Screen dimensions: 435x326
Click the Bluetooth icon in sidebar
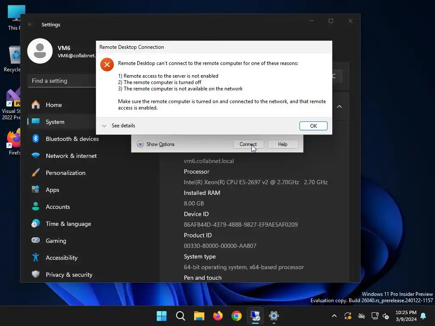[36, 138]
